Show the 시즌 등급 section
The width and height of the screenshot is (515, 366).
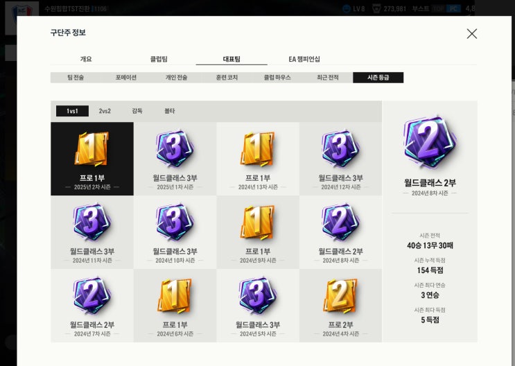pos(378,78)
